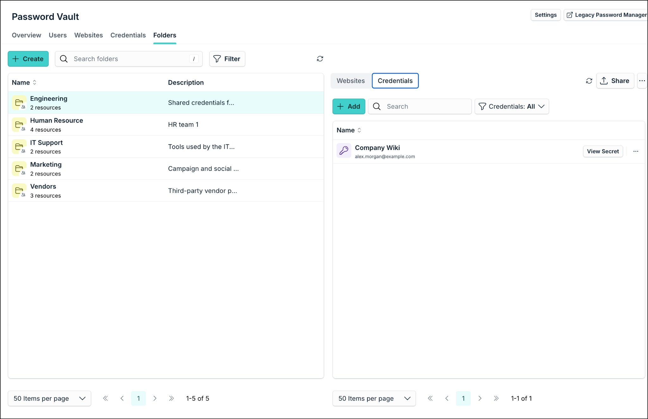Viewport: 648px width, 419px height.
Task: Switch to the Overview tab
Action: coord(27,35)
